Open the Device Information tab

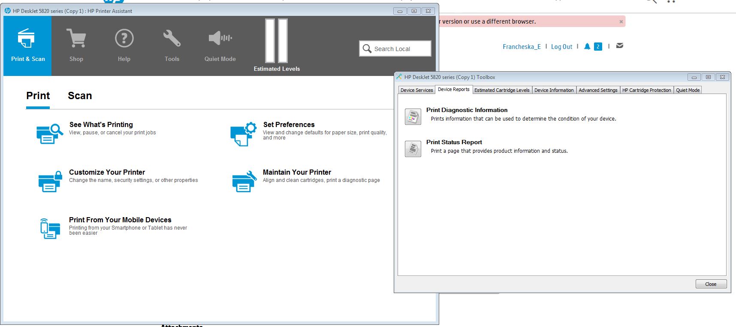[x=554, y=90]
